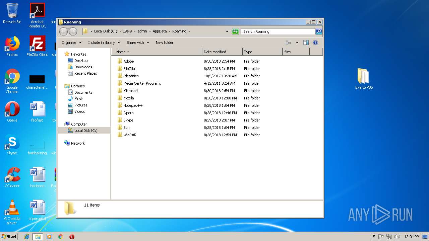Open Opera from the taskbar

pos(72,237)
